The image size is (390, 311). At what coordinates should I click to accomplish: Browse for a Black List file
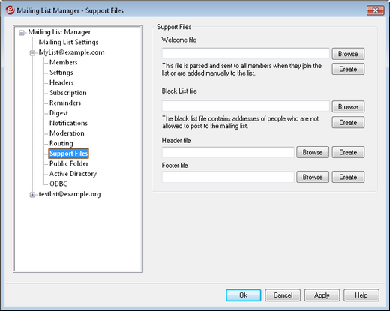(348, 107)
